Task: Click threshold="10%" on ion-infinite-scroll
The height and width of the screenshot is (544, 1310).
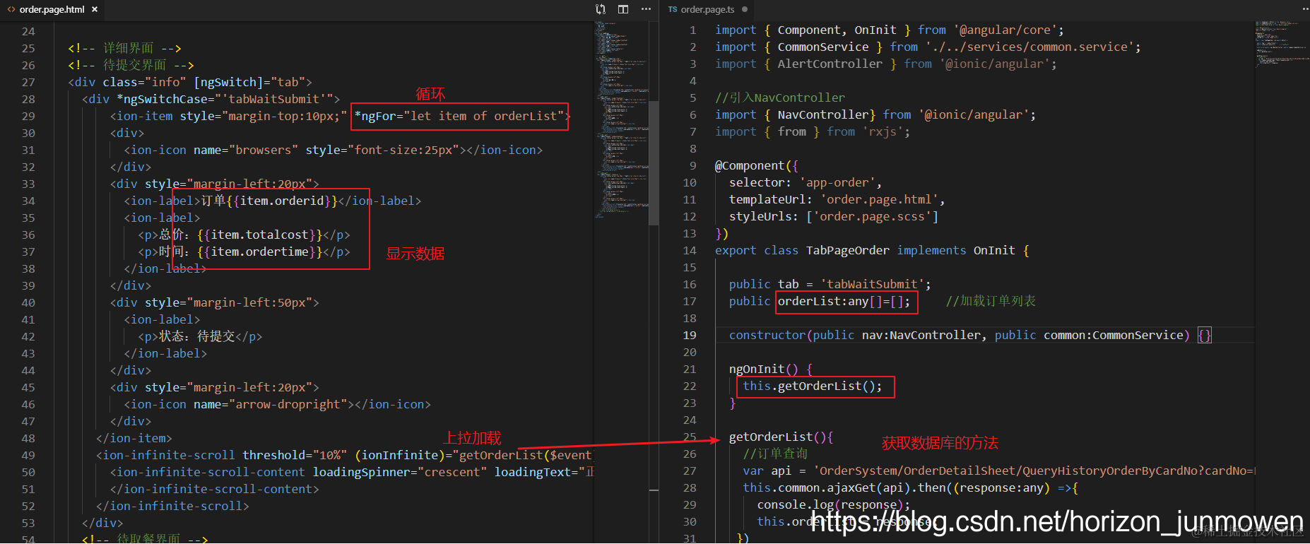Action: coord(295,455)
